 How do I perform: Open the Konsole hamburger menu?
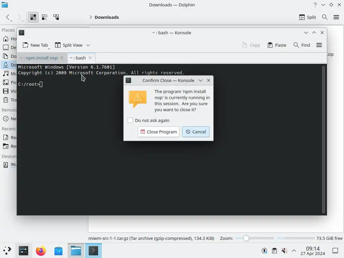[319, 45]
